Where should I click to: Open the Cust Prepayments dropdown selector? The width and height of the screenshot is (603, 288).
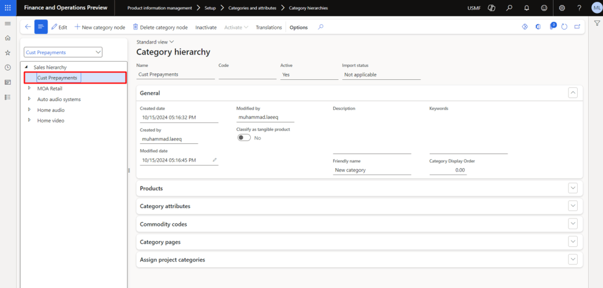point(64,52)
